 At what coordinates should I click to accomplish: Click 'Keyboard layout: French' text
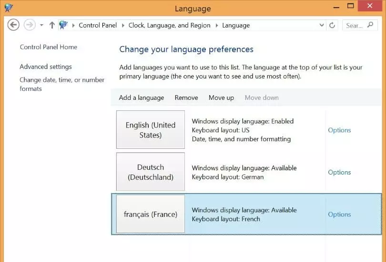tap(226, 219)
